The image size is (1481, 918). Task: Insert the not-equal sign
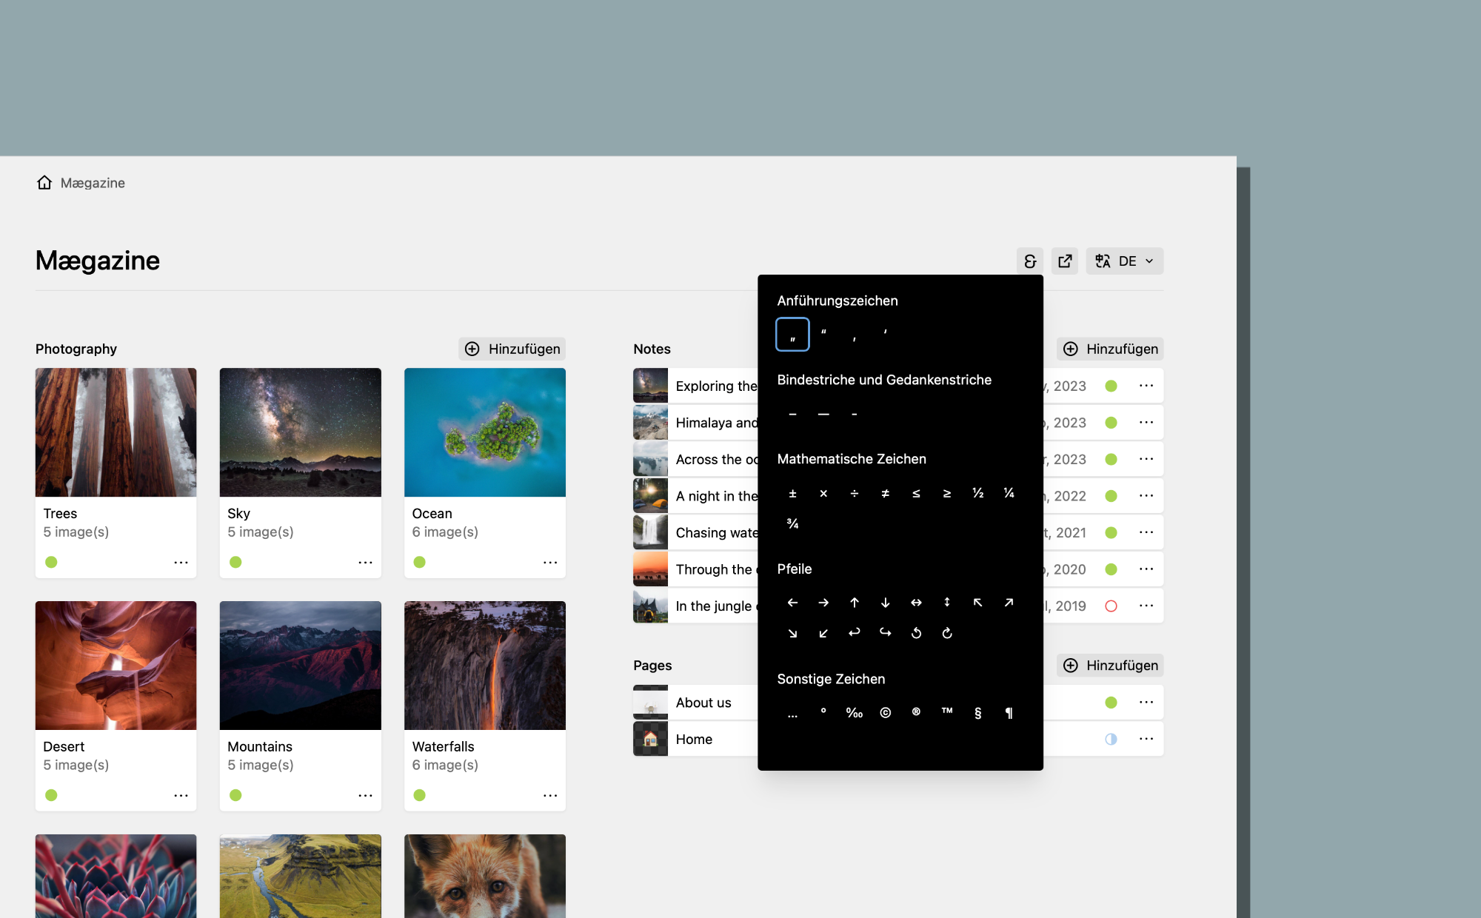pos(885,494)
